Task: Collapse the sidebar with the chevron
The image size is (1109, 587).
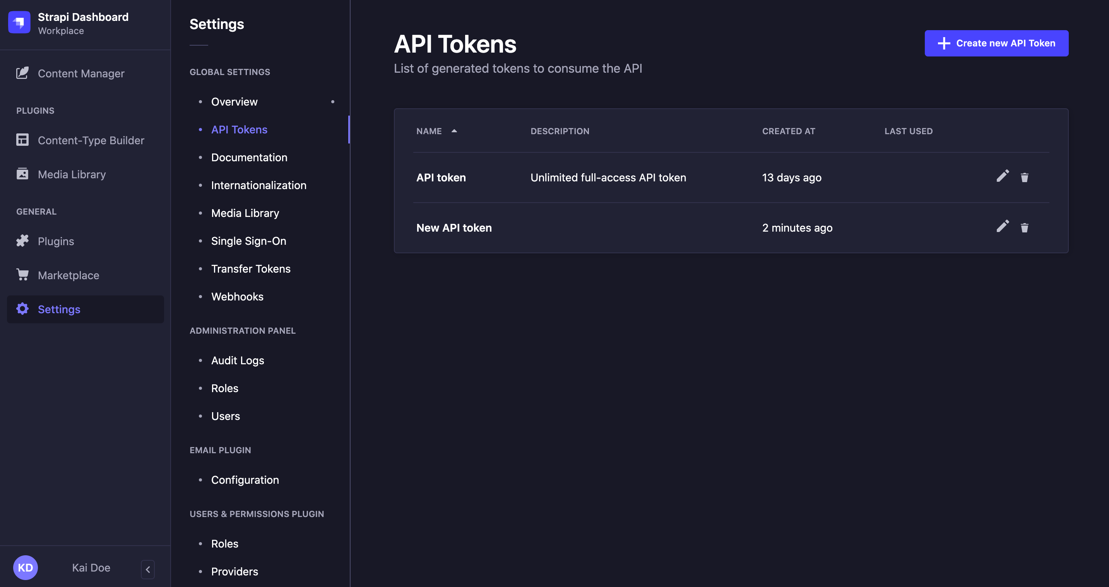Action: coord(147,569)
